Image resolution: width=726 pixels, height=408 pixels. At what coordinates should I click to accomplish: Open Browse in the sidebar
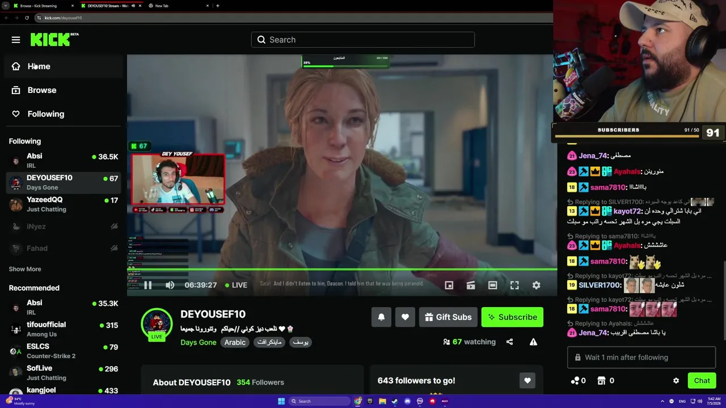click(x=63, y=90)
